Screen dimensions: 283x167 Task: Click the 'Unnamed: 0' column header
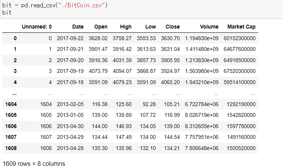(37, 27)
